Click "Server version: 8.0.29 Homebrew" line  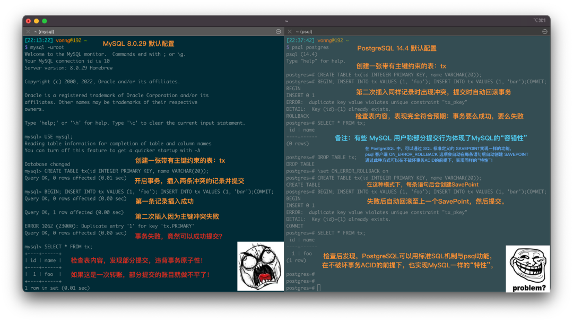(68, 68)
